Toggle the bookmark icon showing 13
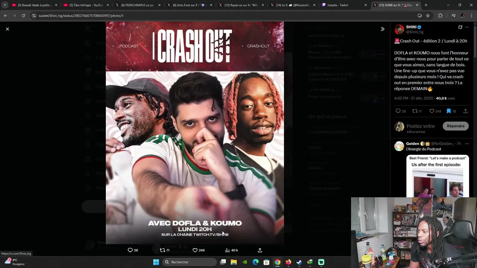 point(449,111)
